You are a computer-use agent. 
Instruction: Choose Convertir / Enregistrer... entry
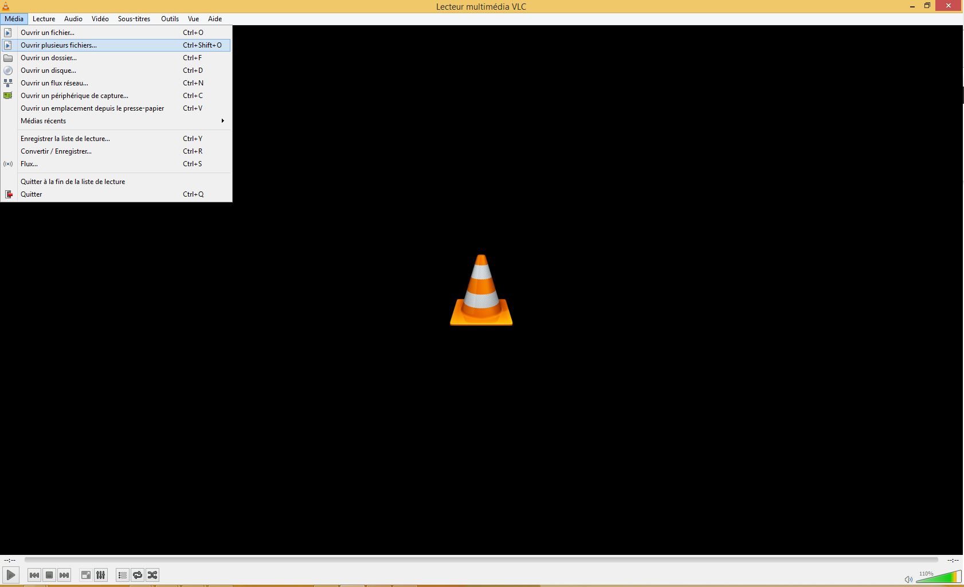pos(116,151)
